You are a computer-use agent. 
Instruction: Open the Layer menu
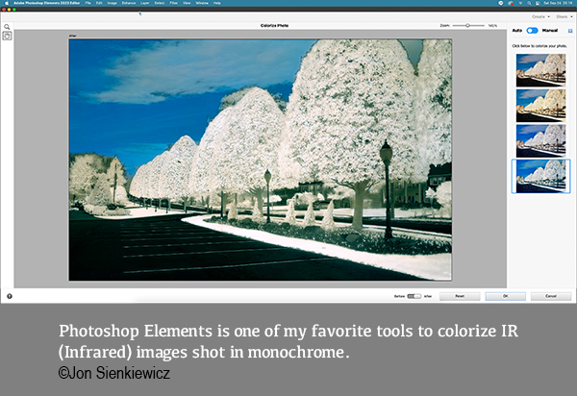[145, 3]
